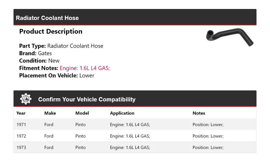Click Pinto in the 1973 row
The height and width of the screenshot is (162, 270).
coord(80,147)
